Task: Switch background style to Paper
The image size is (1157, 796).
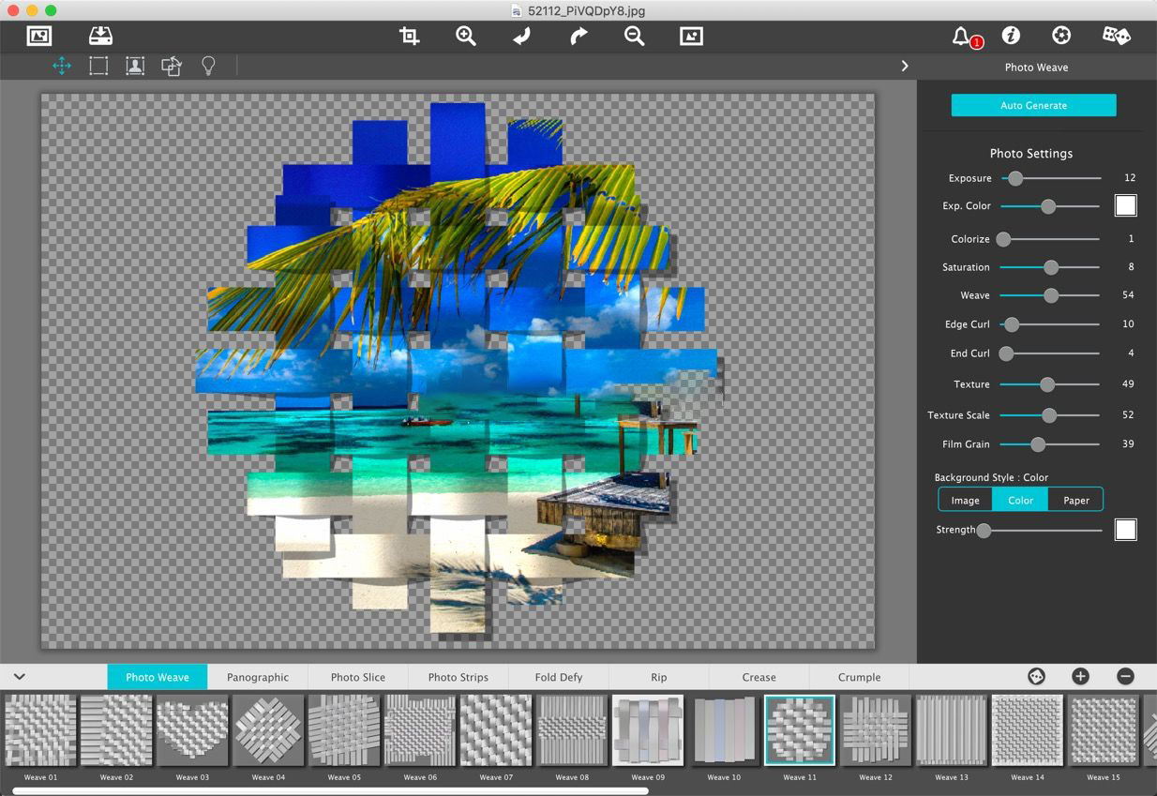Action: click(1074, 500)
